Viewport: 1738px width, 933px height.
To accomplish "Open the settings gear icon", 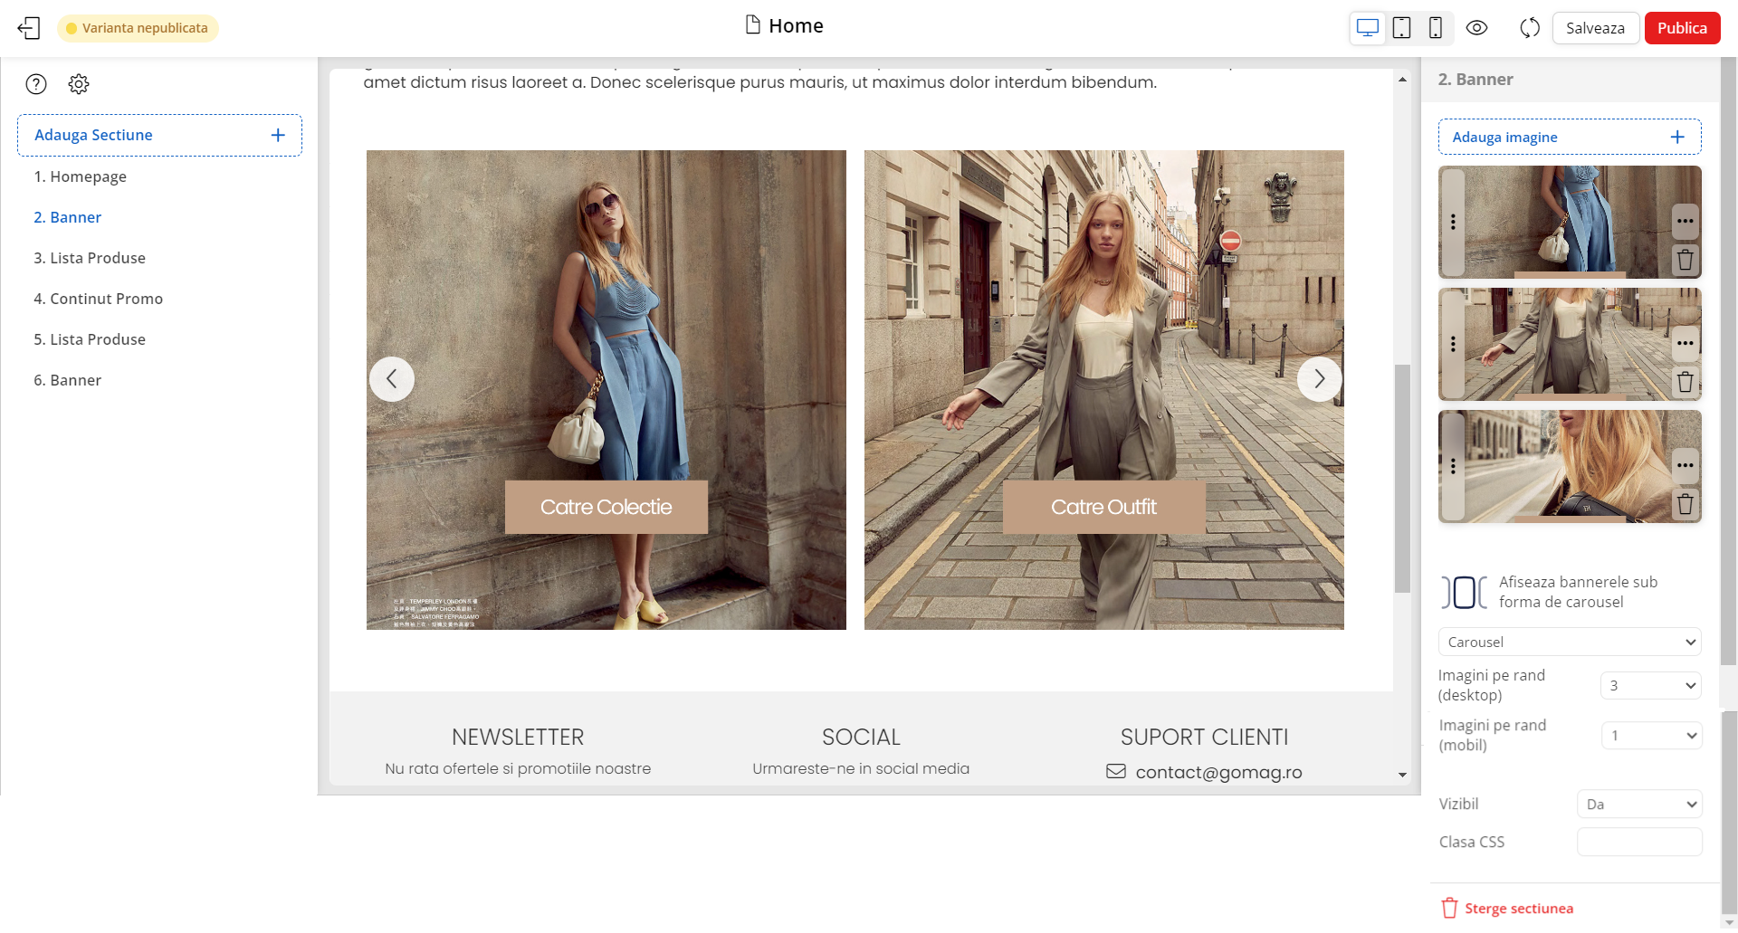I will point(79,84).
